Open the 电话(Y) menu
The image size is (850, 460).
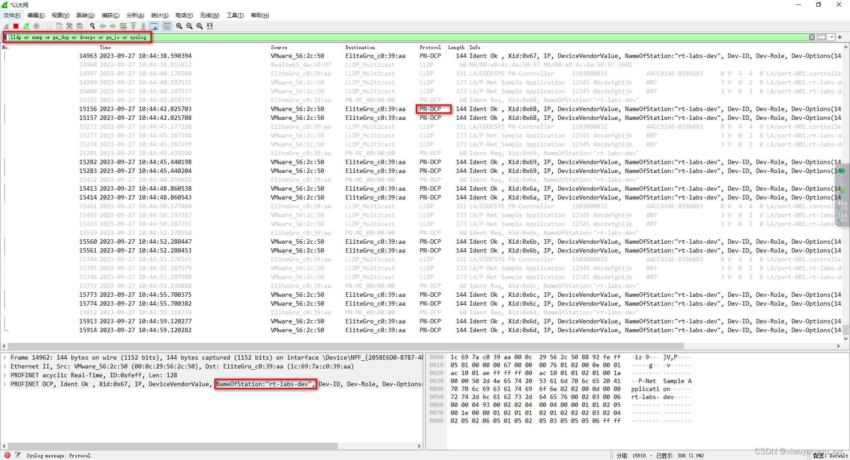pos(184,15)
